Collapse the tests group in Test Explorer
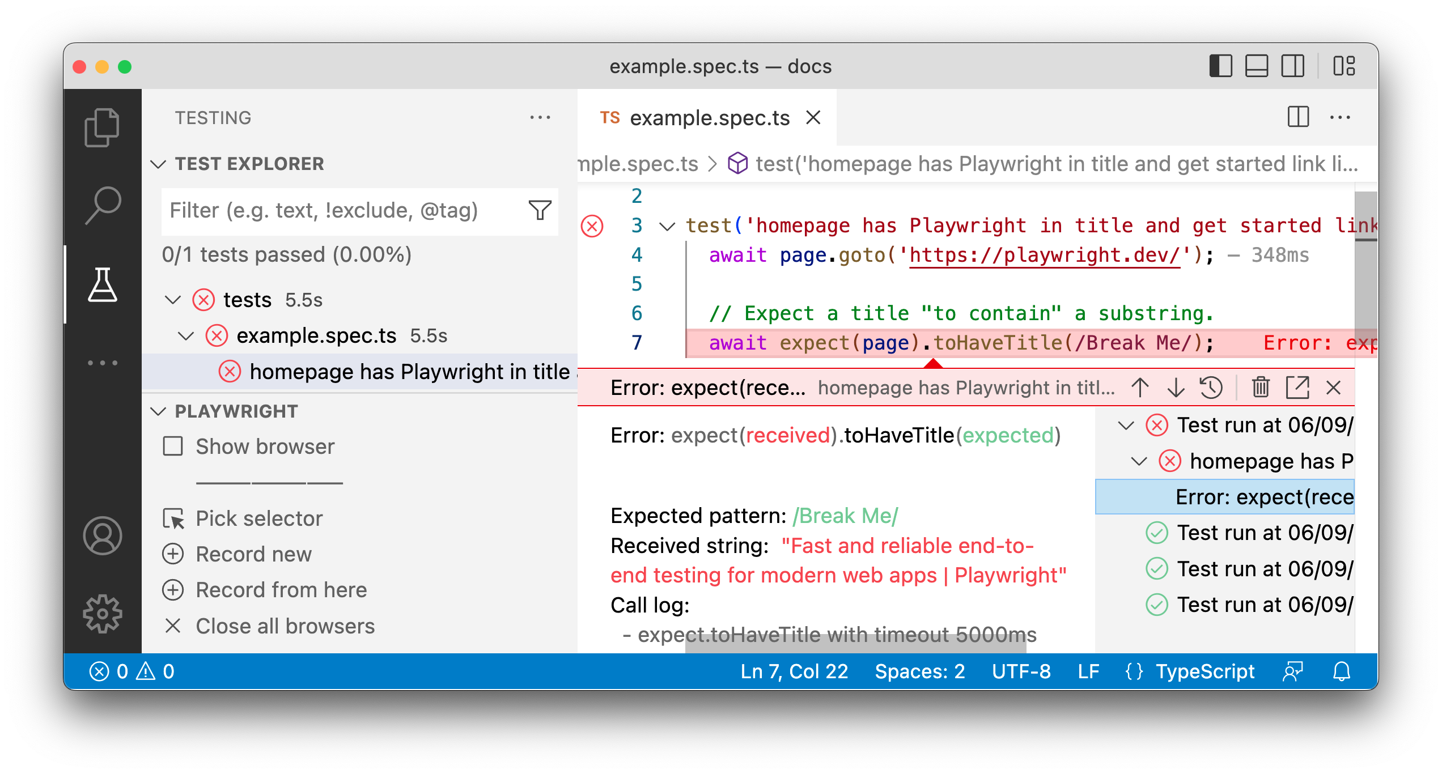 pos(173,300)
